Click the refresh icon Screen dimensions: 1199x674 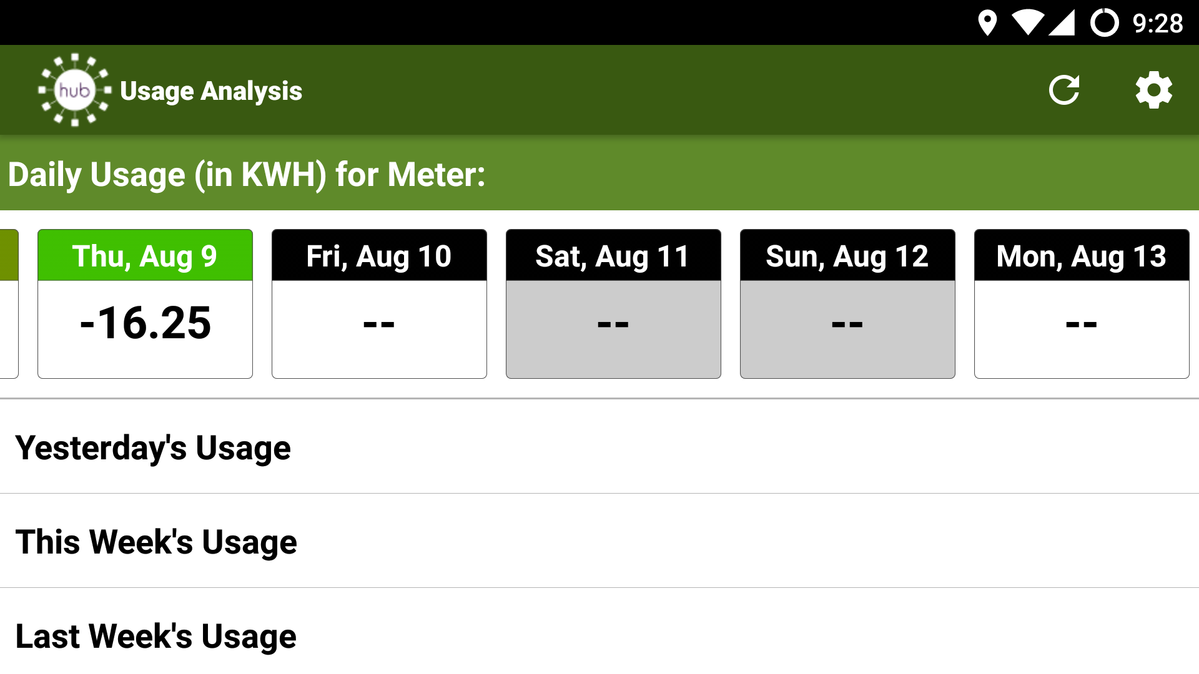(1064, 90)
